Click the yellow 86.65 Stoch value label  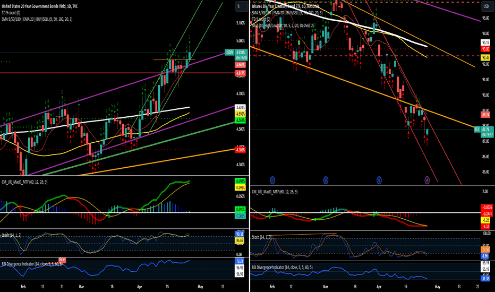pos(240,241)
